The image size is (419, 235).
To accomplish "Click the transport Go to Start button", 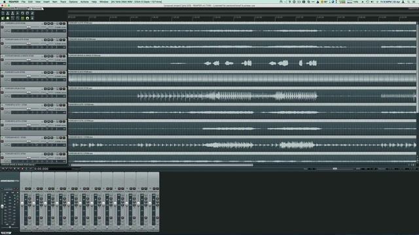I will click(3, 168).
